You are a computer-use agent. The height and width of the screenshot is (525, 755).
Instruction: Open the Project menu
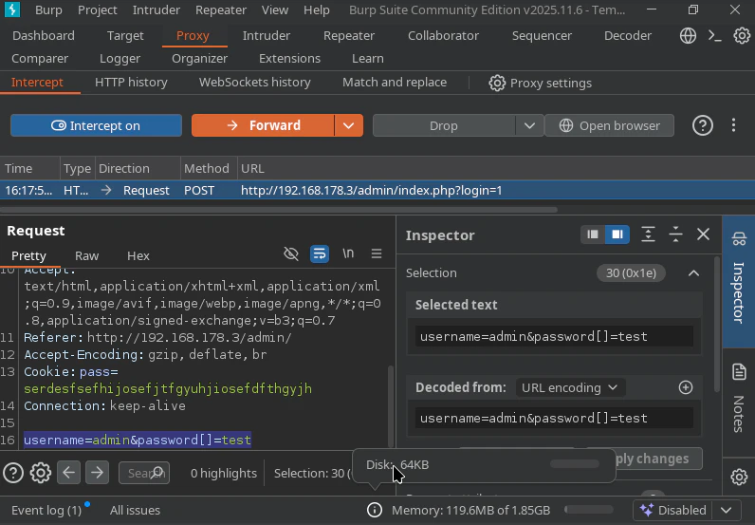coord(98,9)
